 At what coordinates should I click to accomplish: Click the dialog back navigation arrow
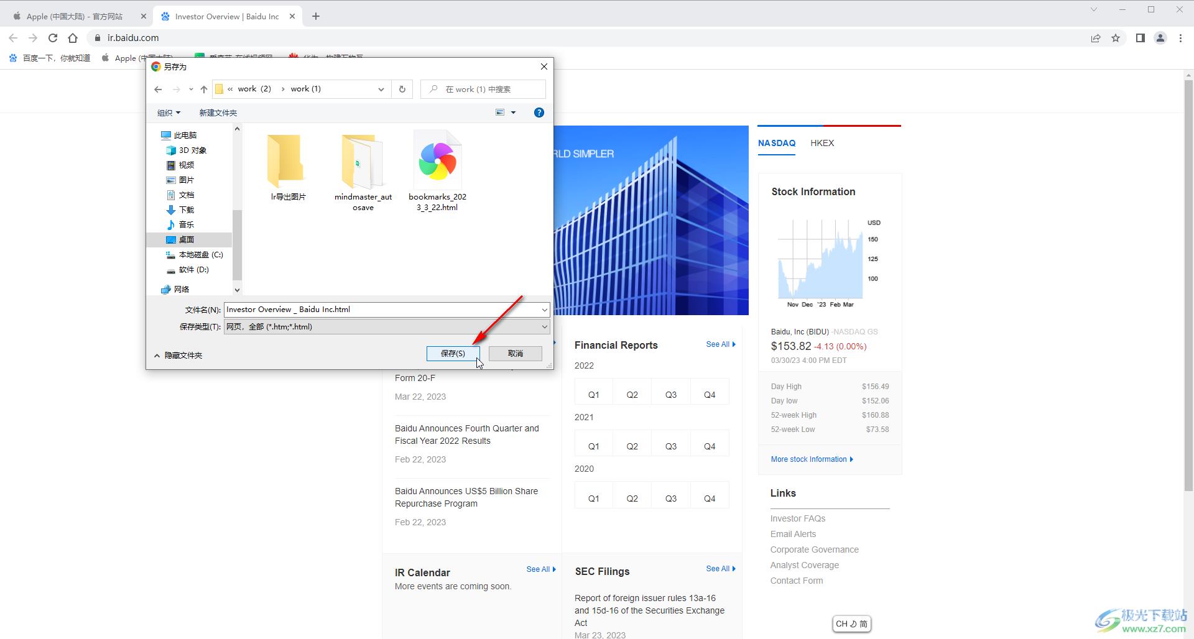point(158,90)
